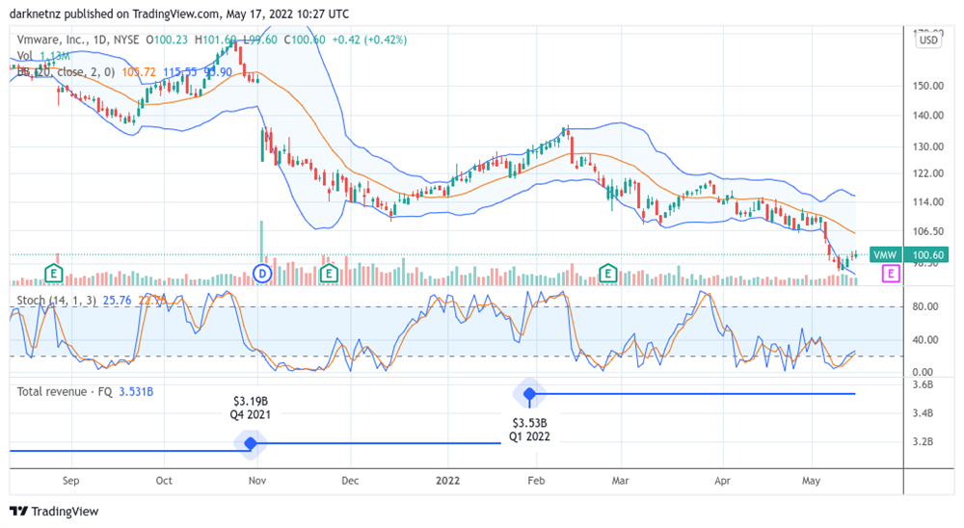
Task: Click the BB (20, close, 2, 0) legend
Action: click(66, 72)
